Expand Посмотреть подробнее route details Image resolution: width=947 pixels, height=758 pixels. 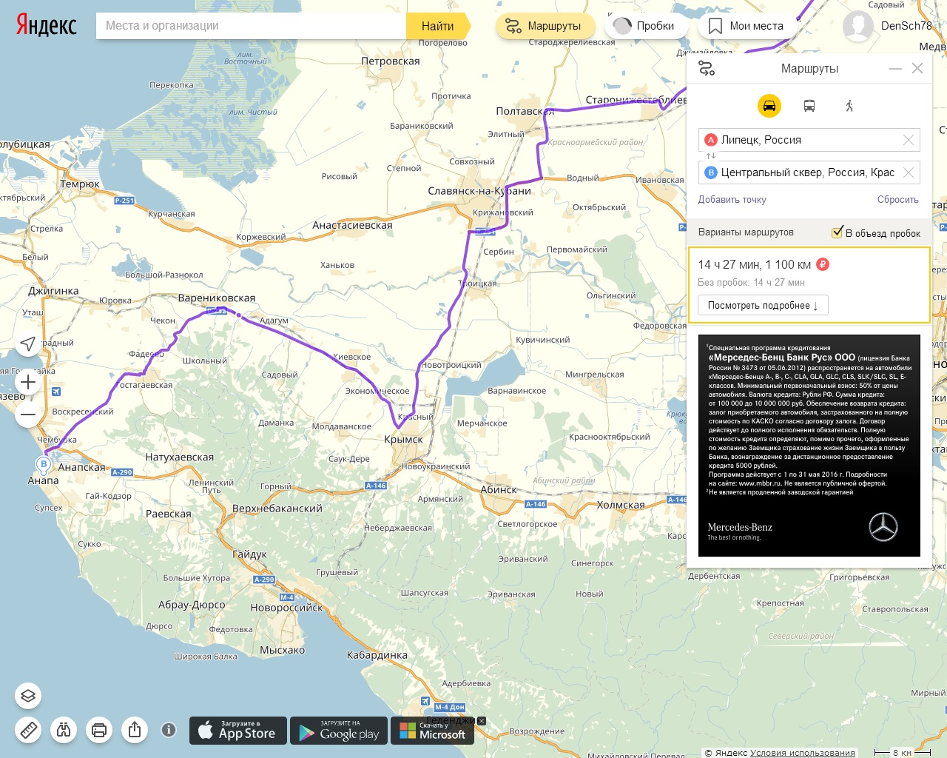pyautogui.click(x=763, y=305)
